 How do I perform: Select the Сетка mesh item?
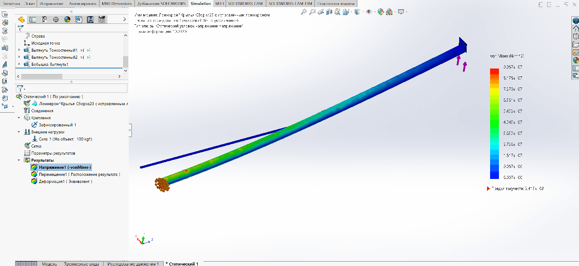pyautogui.click(x=36, y=146)
